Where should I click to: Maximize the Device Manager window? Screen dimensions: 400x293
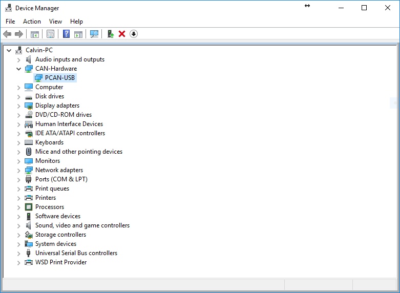pyautogui.click(x=364, y=8)
